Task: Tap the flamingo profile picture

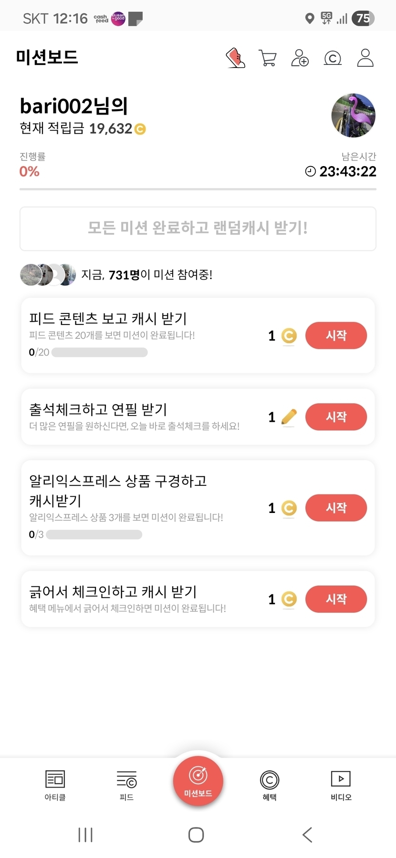Action: point(354,115)
